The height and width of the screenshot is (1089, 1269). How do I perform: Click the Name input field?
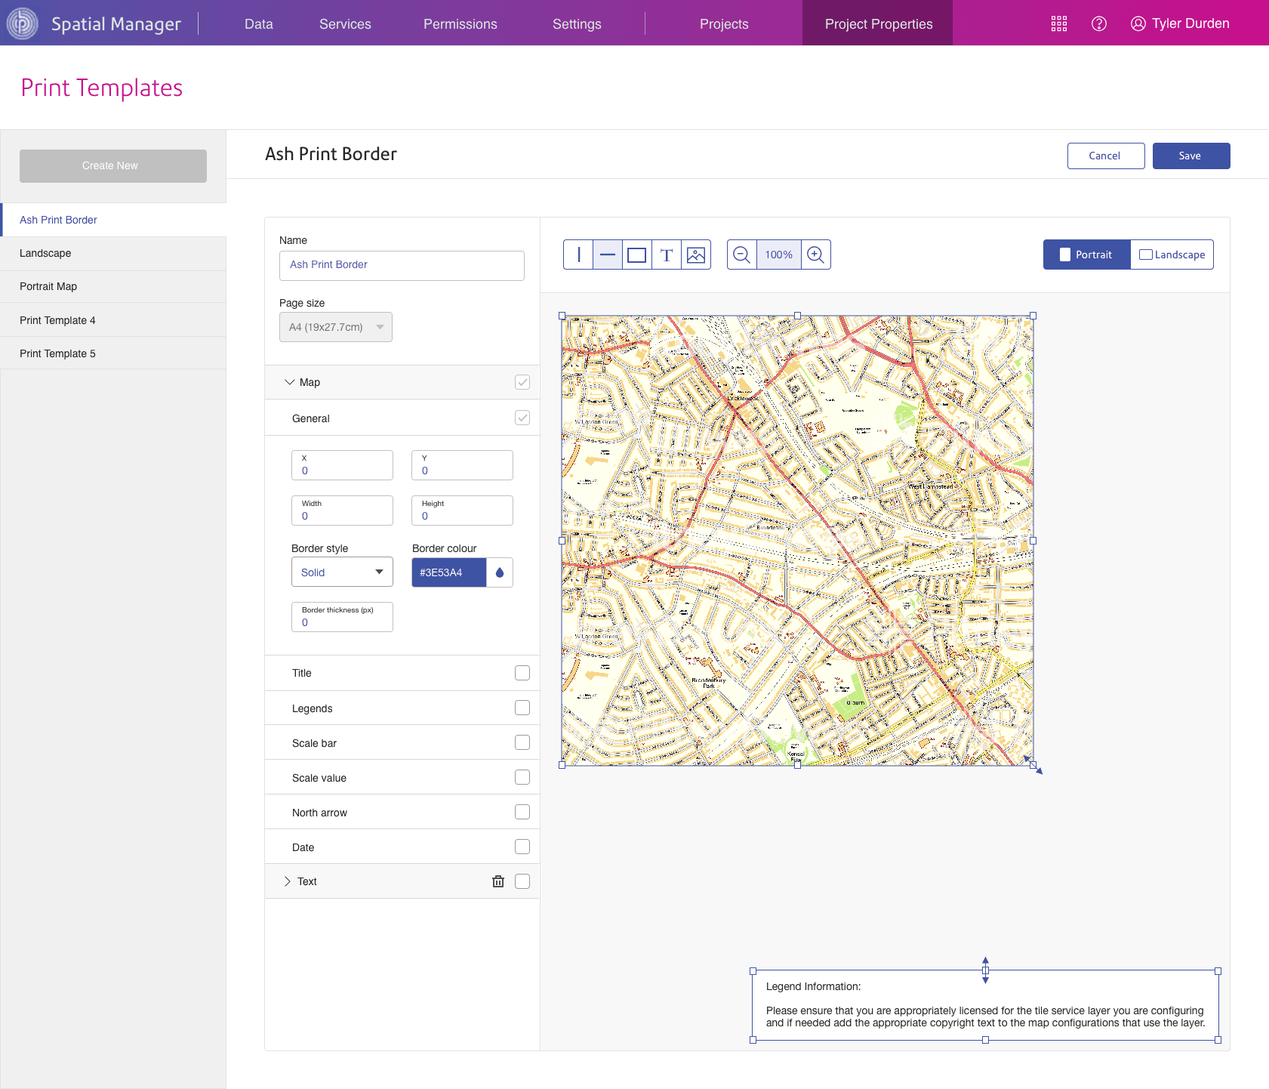click(x=402, y=266)
